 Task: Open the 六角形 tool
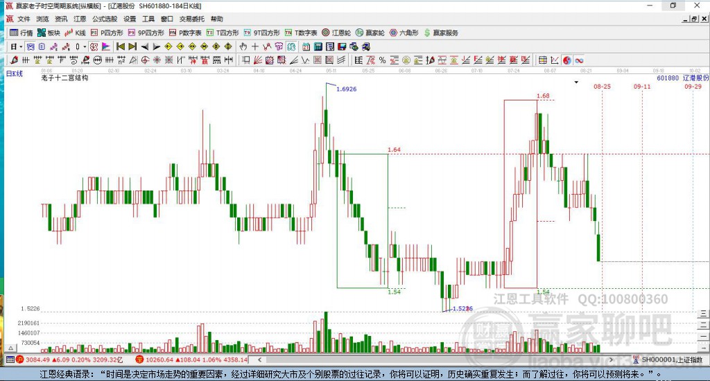pos(404,33)
